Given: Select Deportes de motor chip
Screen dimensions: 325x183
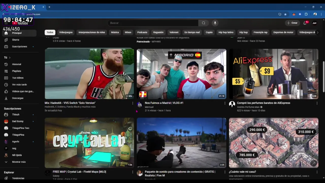Looking at the screenshot, I should (283, 32).
